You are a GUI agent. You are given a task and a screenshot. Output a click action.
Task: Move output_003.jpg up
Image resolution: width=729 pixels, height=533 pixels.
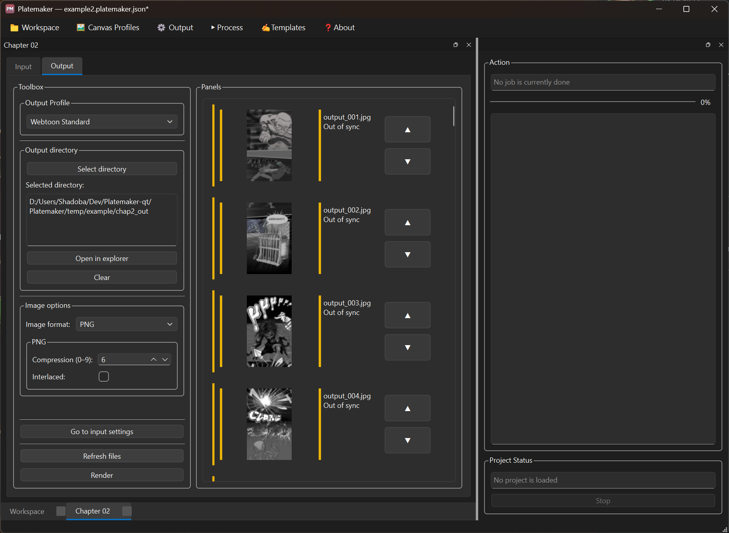408,315
